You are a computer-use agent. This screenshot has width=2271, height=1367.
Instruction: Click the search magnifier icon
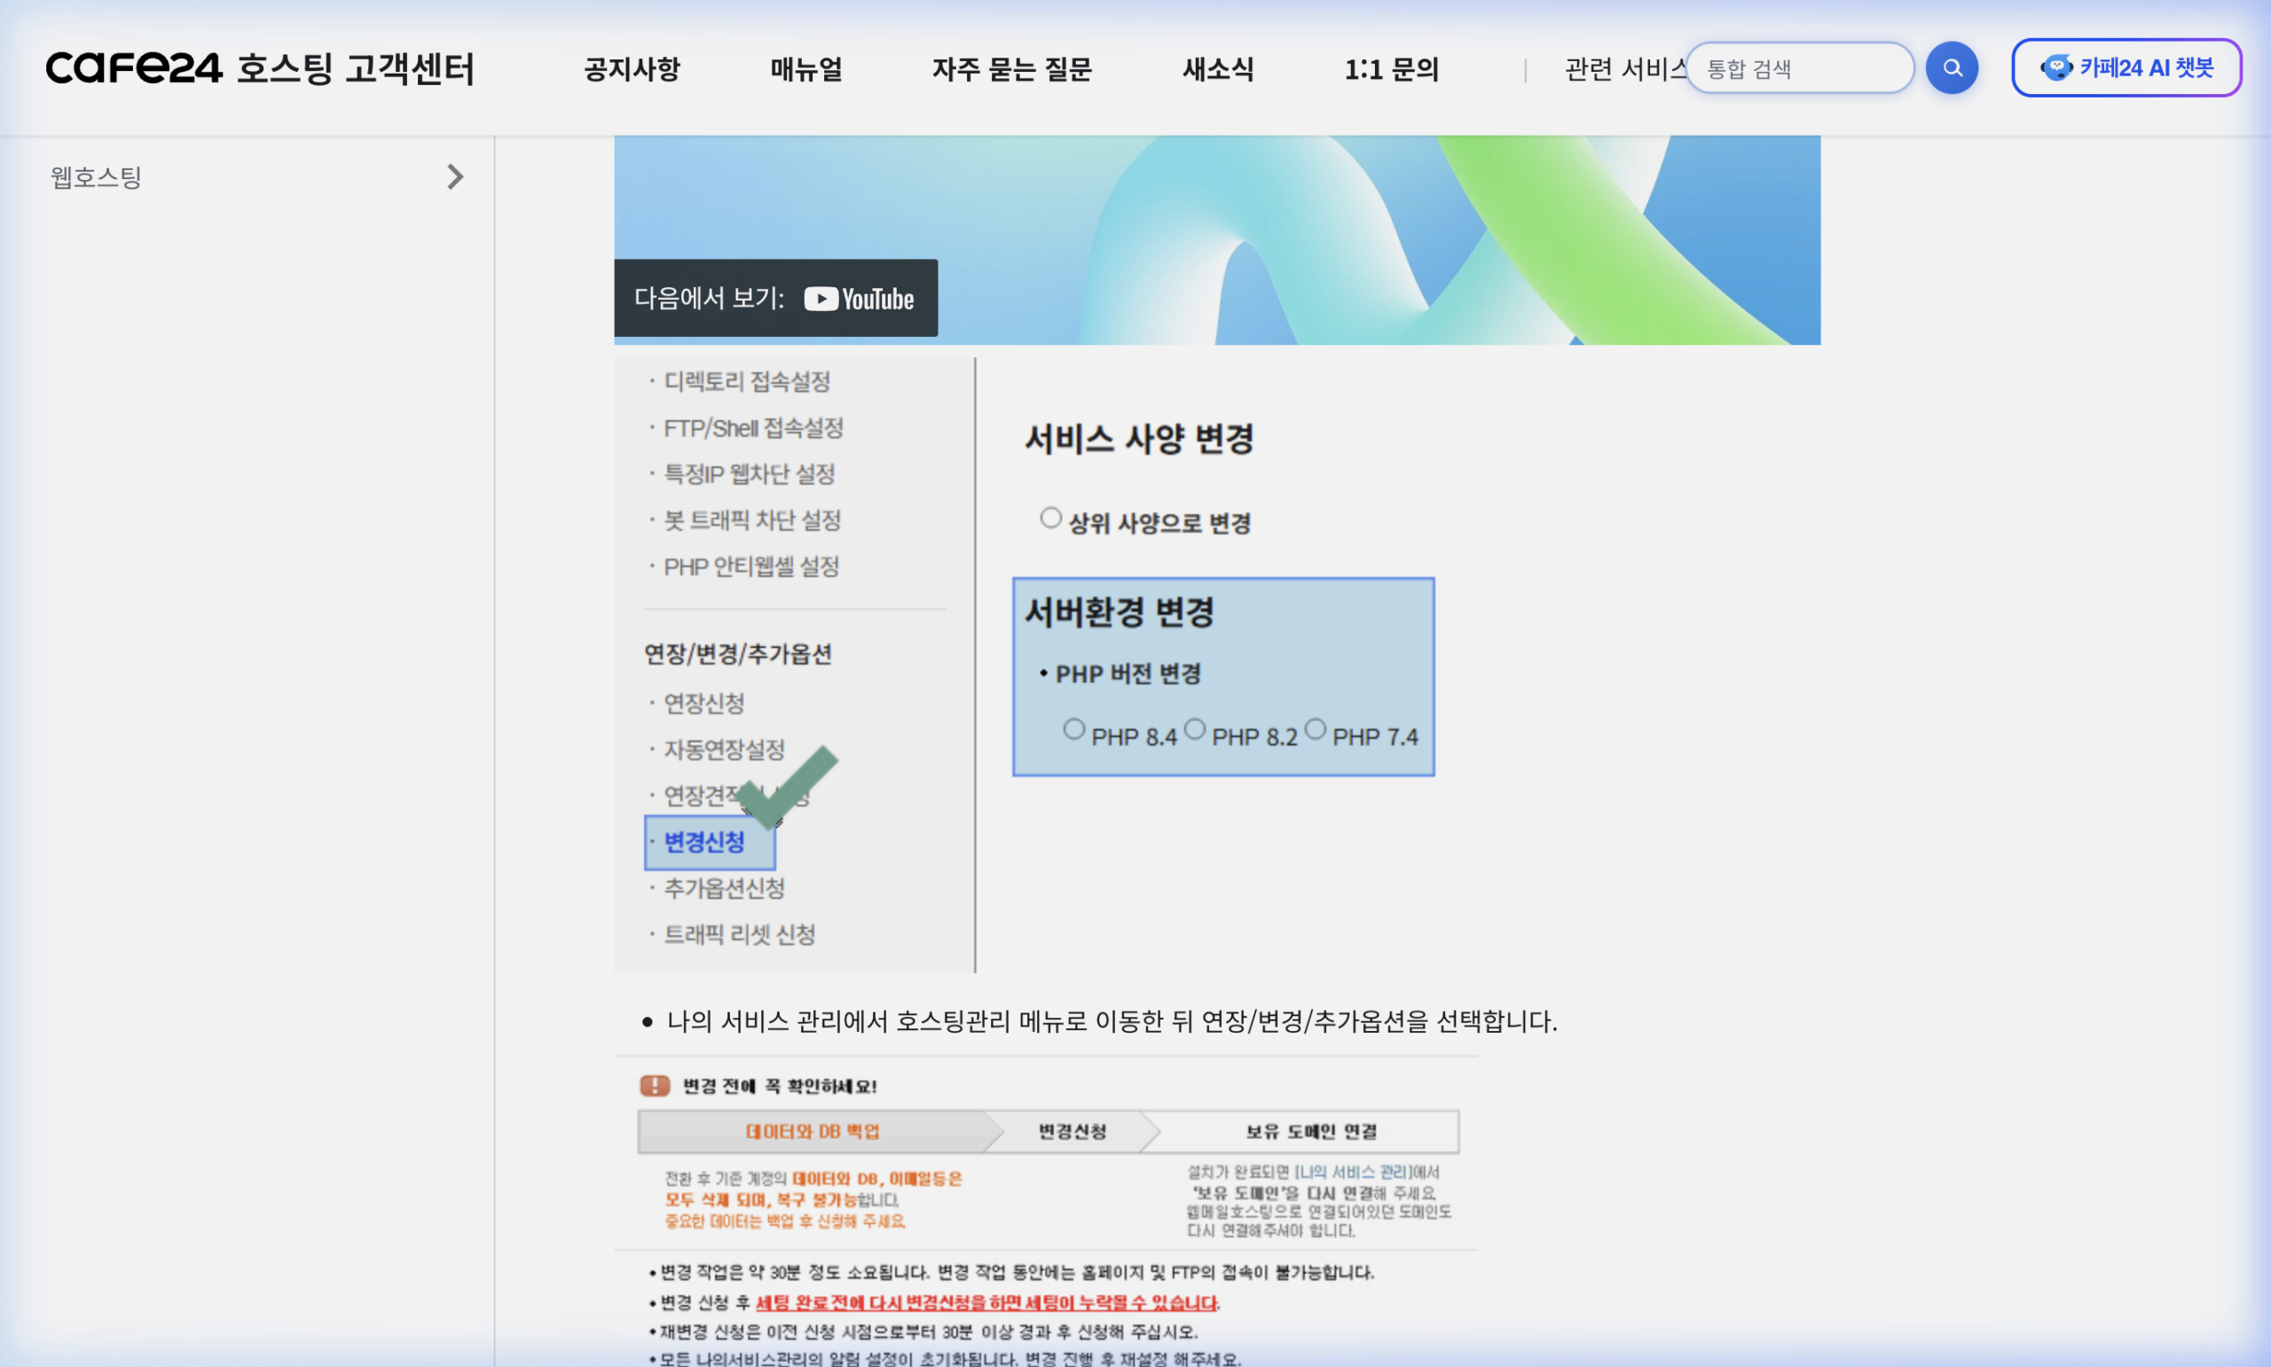point(1953,67)
